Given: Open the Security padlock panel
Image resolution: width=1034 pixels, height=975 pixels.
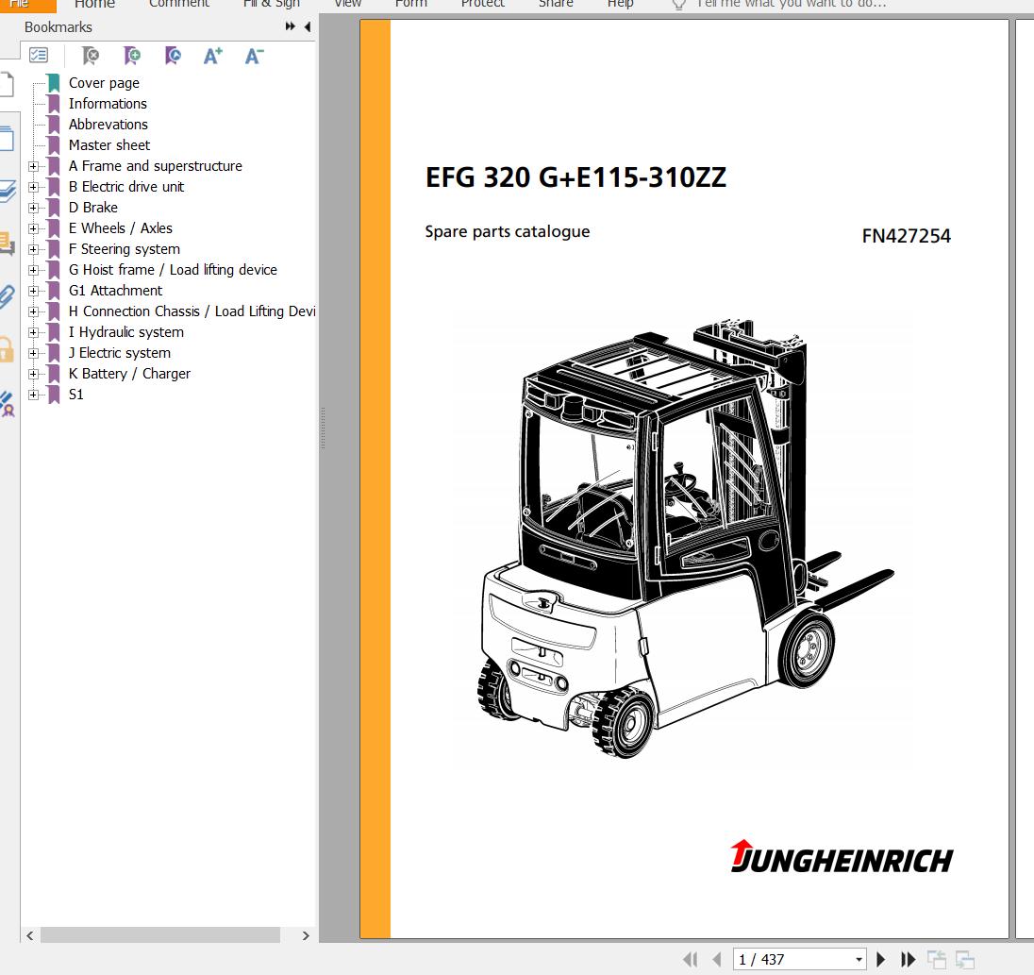Looking at the screenshot, I should (7, 349).
